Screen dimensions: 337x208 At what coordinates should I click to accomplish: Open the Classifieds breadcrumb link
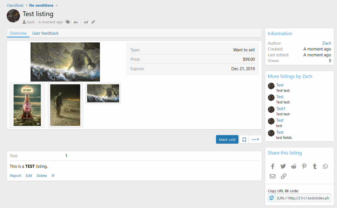15,5
